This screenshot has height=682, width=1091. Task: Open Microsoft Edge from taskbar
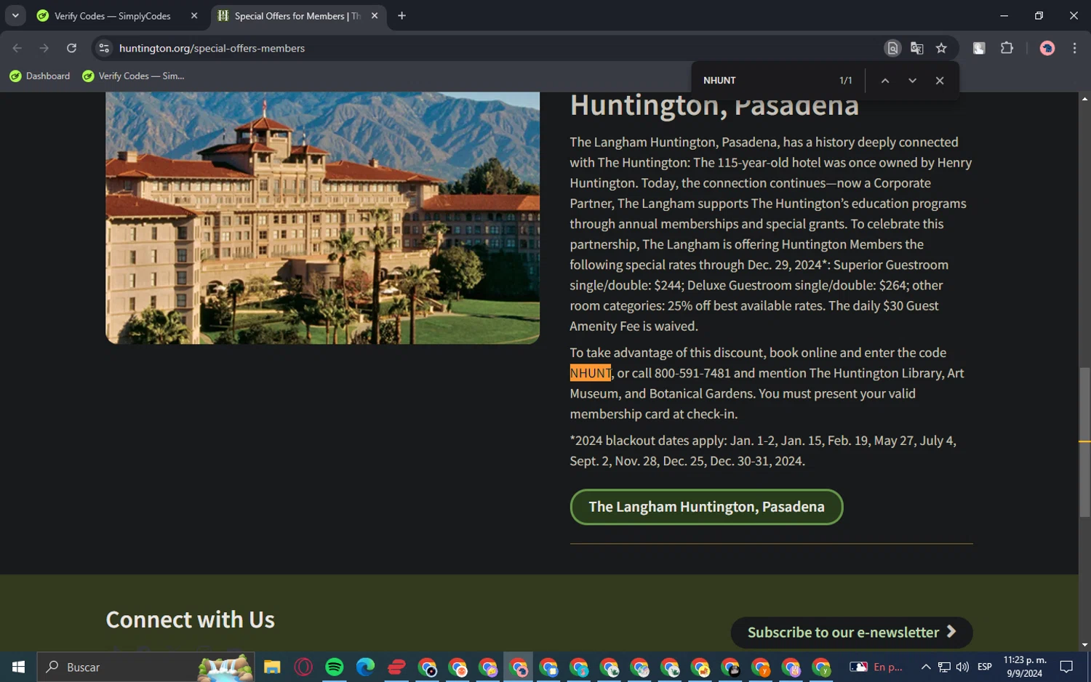[x=365, y=667]
